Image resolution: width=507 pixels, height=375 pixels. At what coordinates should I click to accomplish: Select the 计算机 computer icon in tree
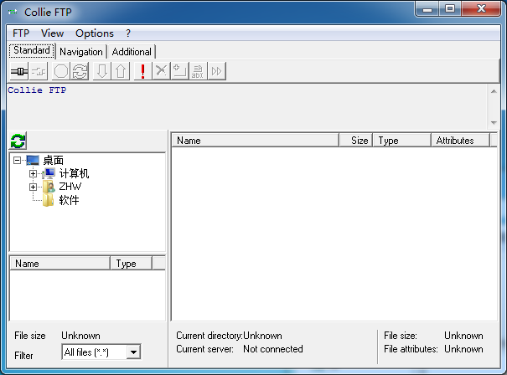[49, 173]
